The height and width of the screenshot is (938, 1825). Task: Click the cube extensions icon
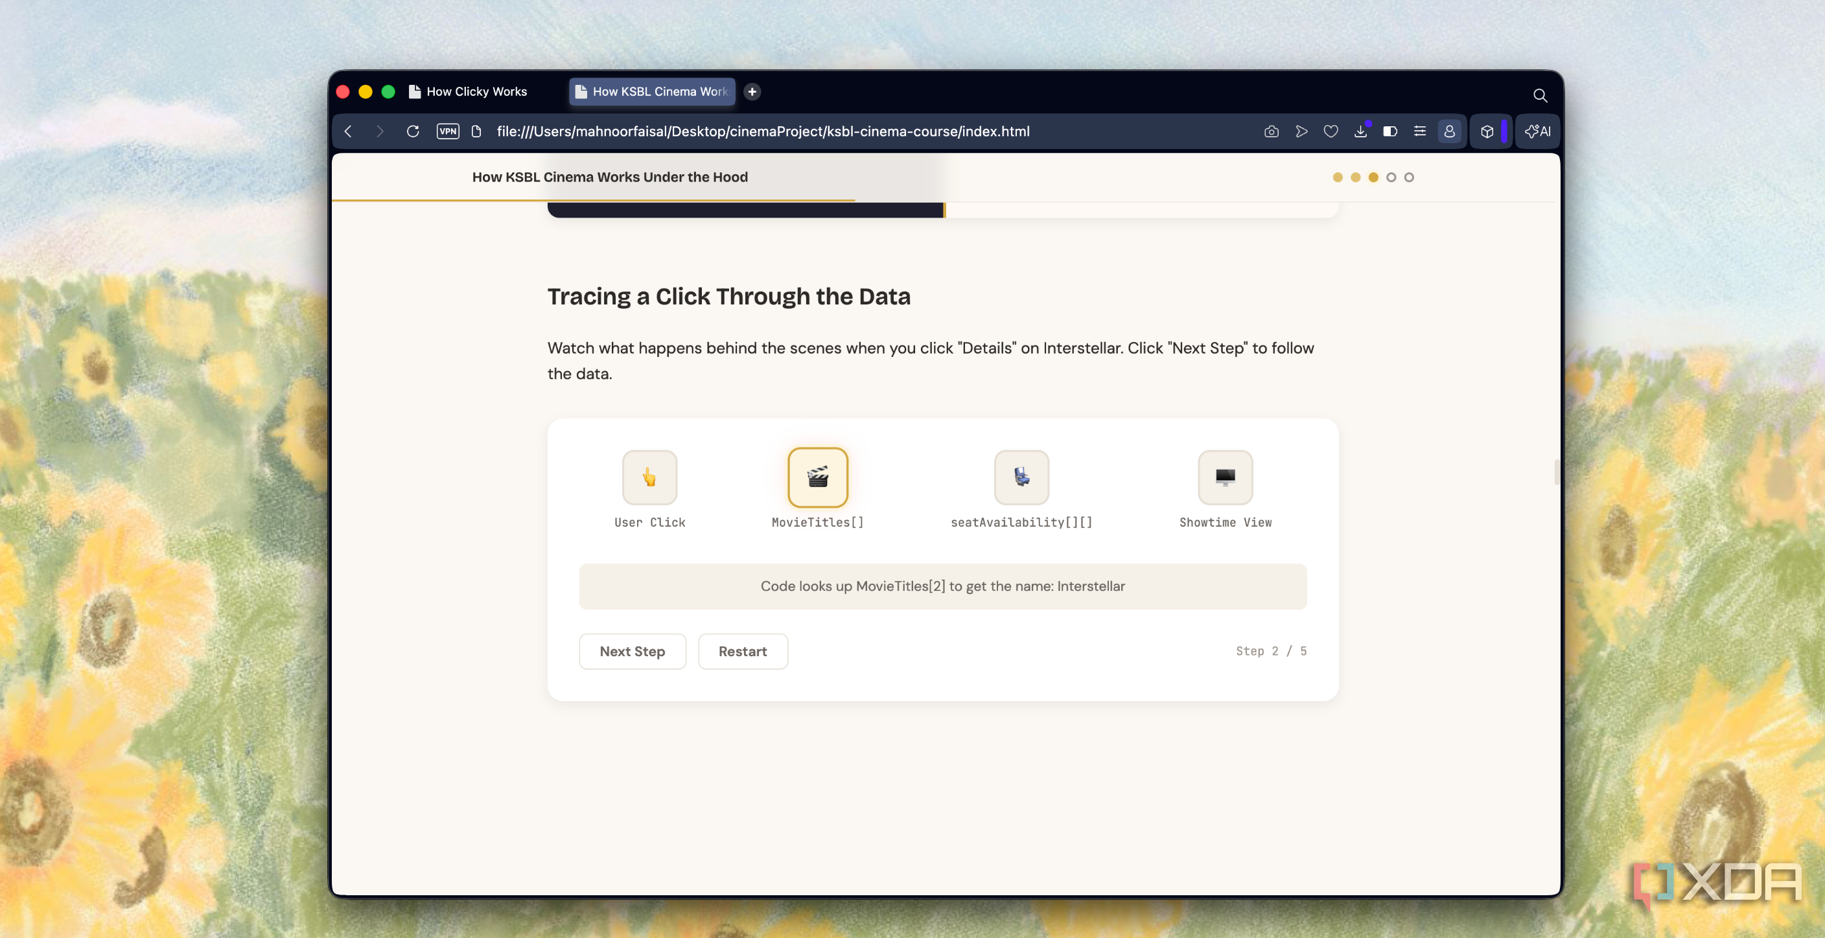tap(1487, 131)
